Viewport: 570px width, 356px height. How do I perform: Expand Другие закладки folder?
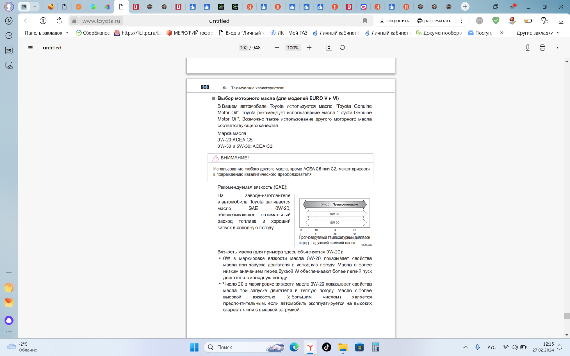click(x=538, y=33)
